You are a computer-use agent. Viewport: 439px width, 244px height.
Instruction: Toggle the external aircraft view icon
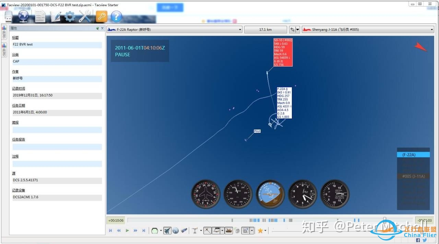coord(167,231)
